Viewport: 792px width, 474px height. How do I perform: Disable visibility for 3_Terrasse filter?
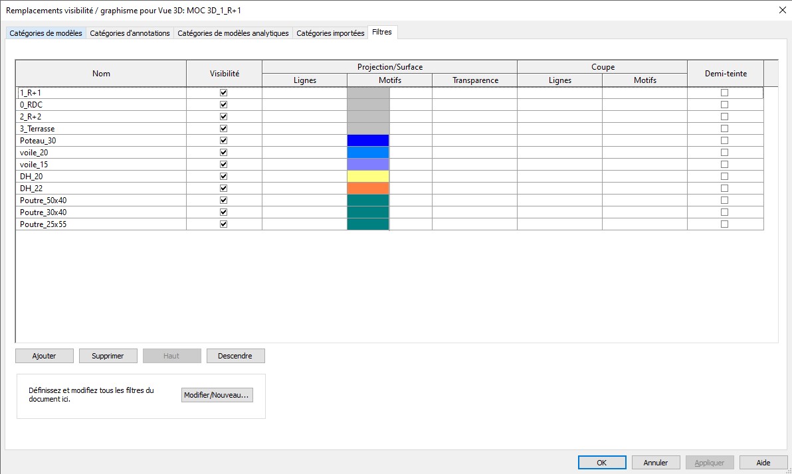pyautogui.click(x=224, y=129)
